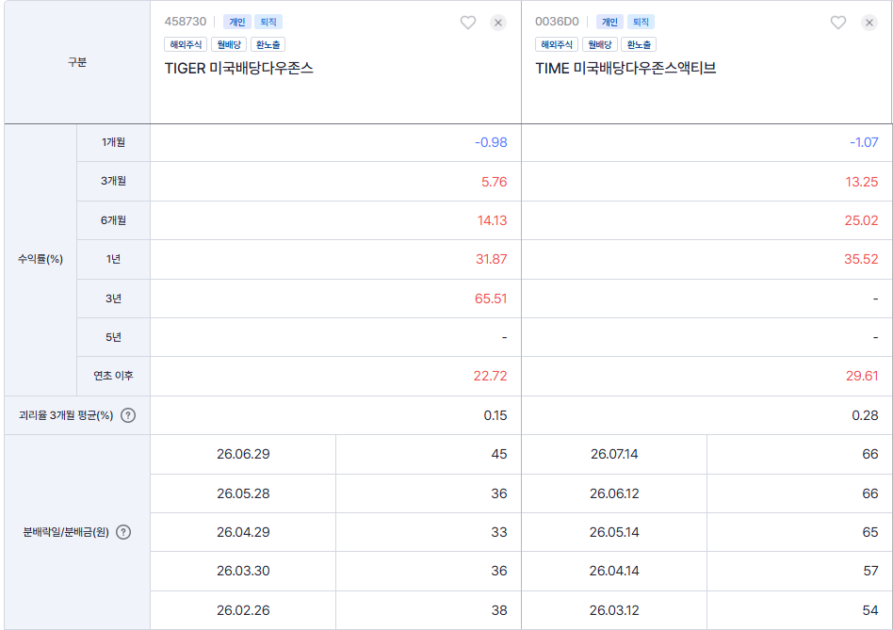The image size is (893, 630).
Task: Open TIME 미국배당다우존스액티브 ETF name
Action: pos(625,69)
